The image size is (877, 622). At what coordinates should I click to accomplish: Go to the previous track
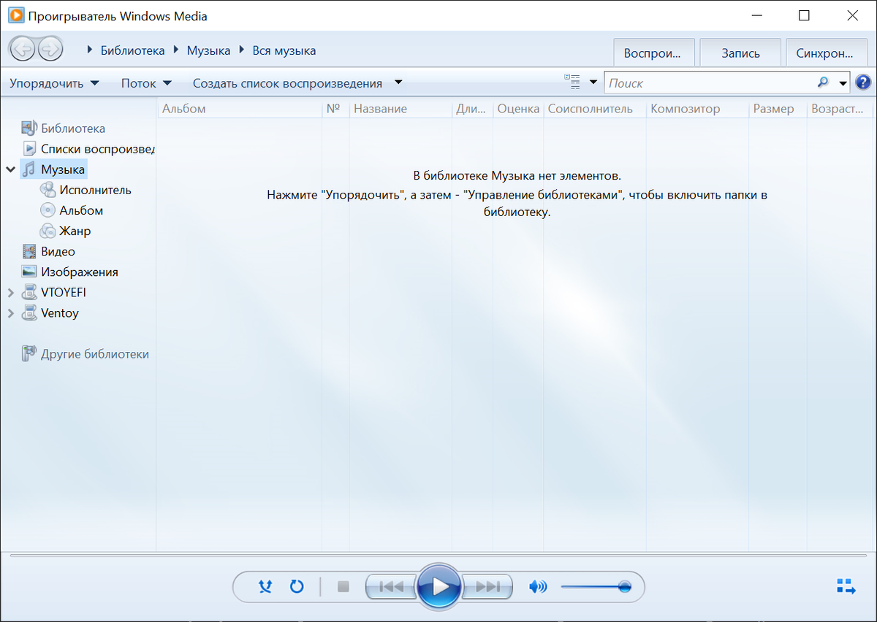click(391, 586)
